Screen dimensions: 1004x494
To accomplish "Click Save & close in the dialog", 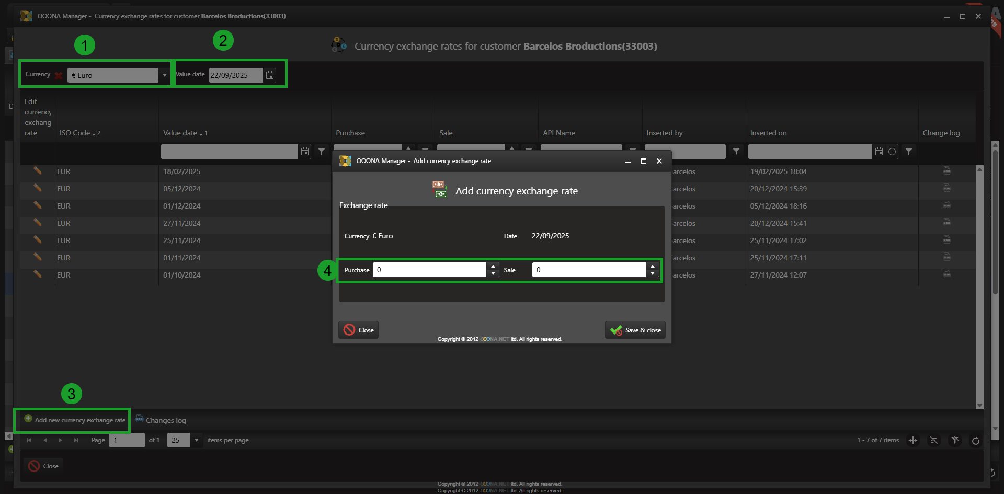I will tap(635, 330).
